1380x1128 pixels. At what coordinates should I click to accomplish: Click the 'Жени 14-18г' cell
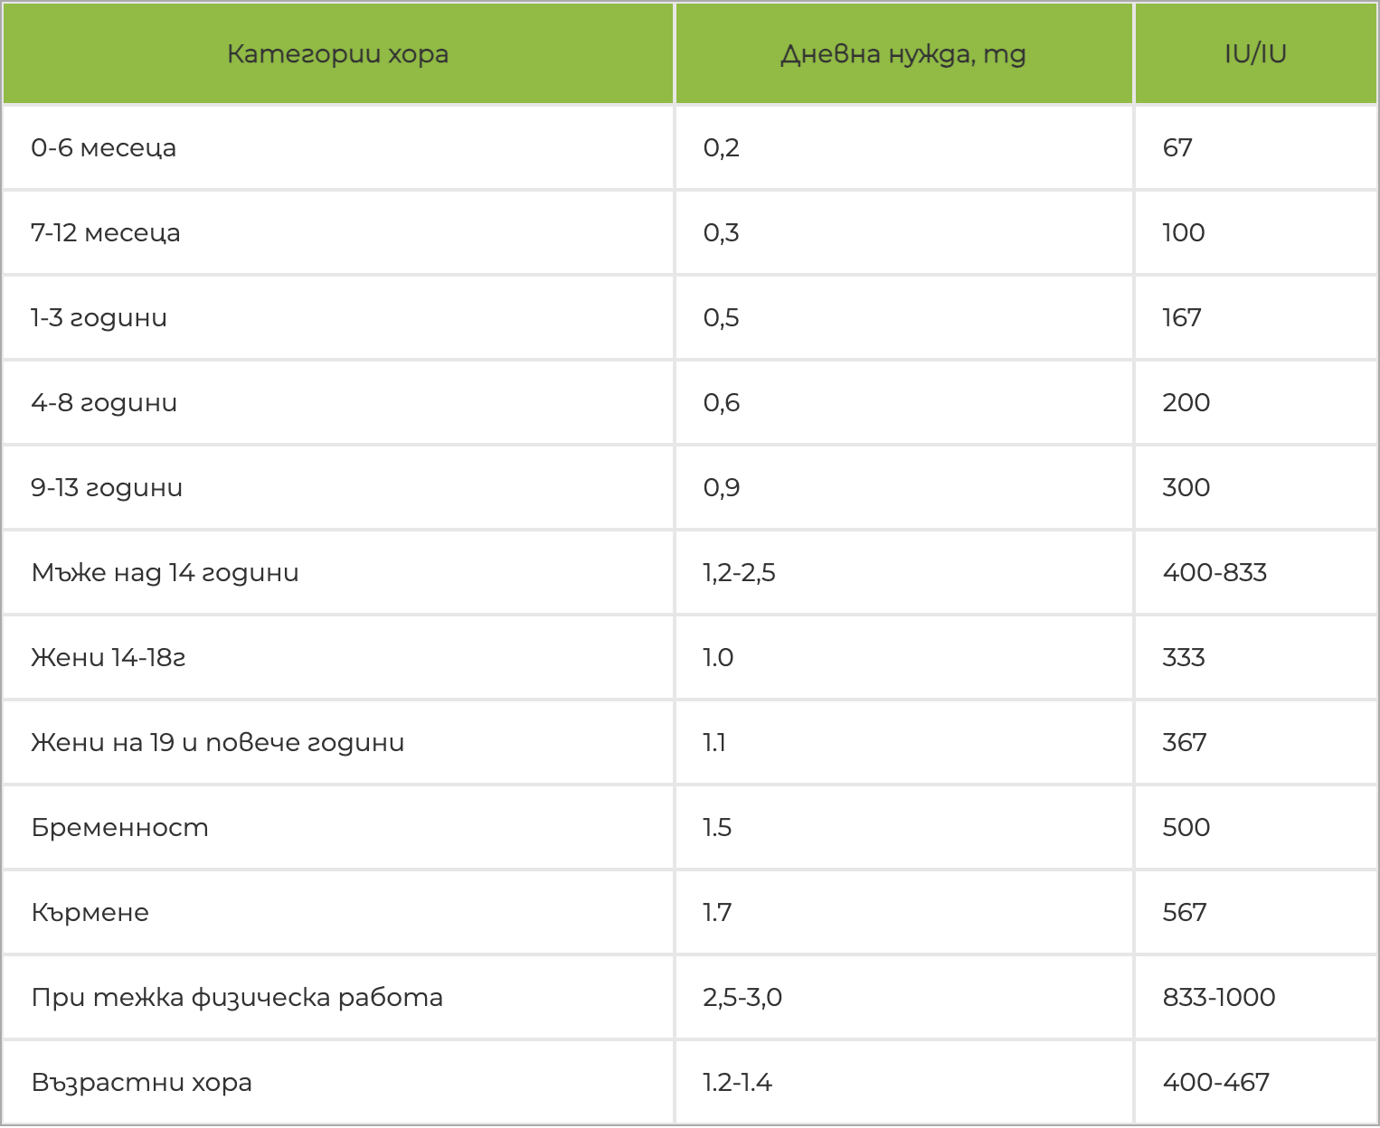pos(109,658)
